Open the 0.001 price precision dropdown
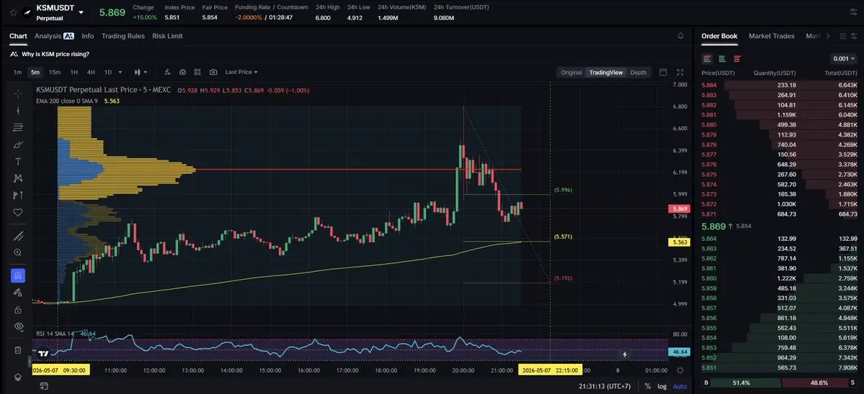 click(844, 59)
